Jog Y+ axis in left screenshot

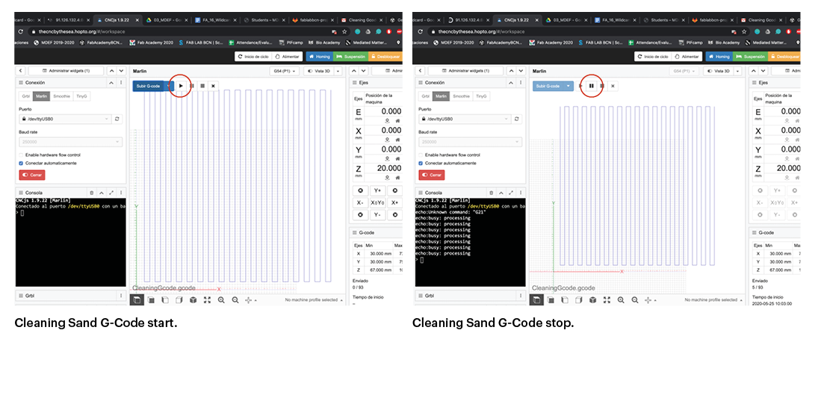click(x=378, y=190)
